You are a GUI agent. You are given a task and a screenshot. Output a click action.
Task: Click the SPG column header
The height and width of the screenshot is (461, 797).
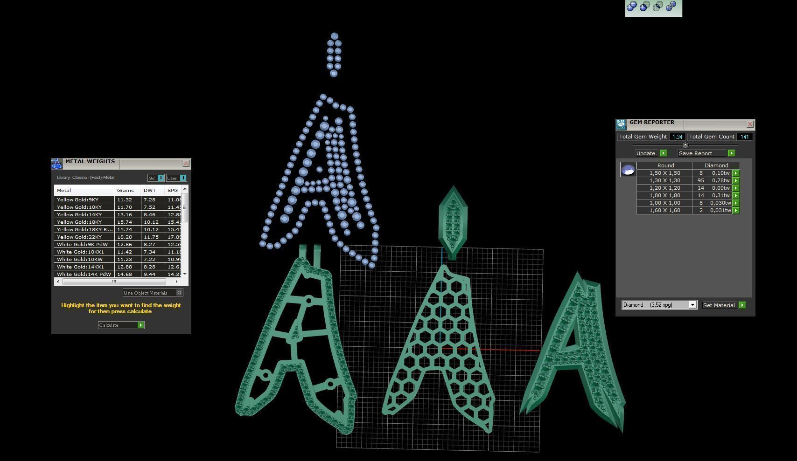coord(173,190)
